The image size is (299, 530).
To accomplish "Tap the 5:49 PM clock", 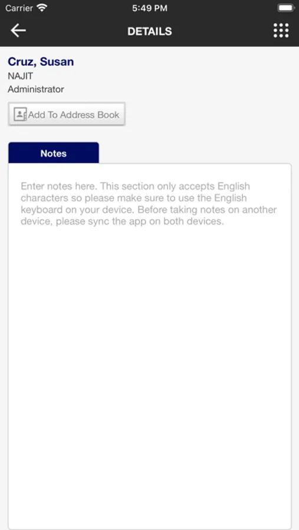I will pyautogui.click(x=150, y=8).
